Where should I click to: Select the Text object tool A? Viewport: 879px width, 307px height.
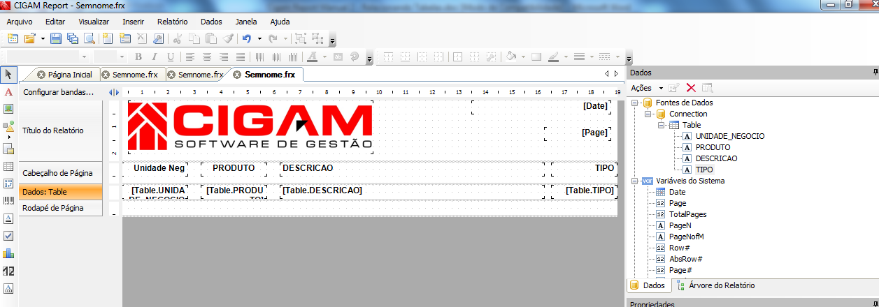pos(8,92)
